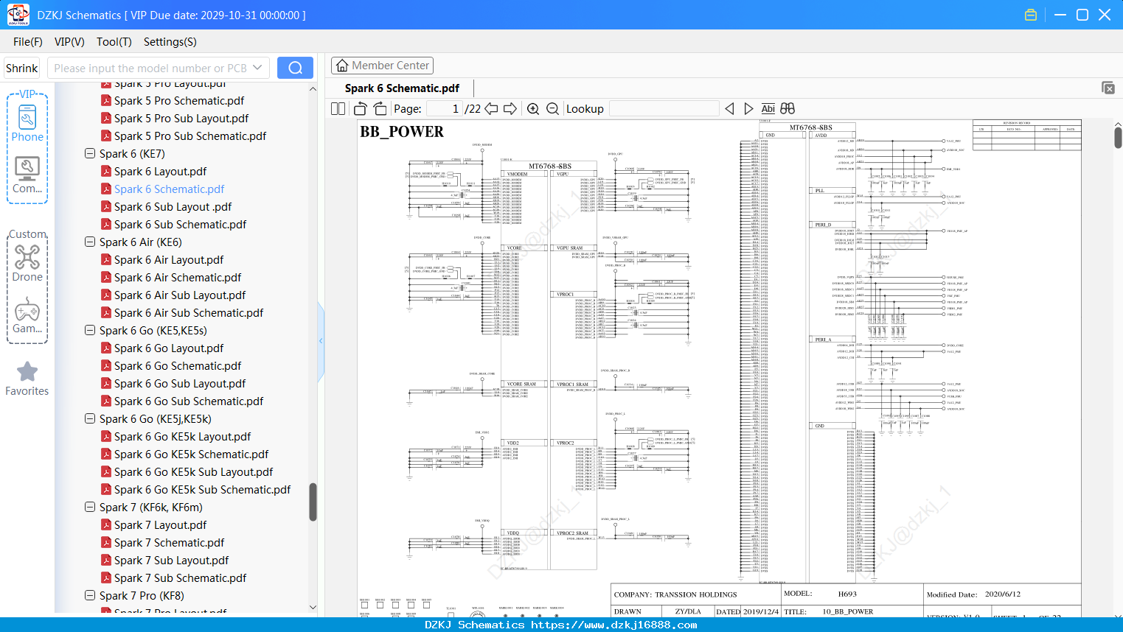Image resolution: width=1123 pixels, height=632 pixels.
Task: Zoom out of the schematic
Action: click(552, 109)
